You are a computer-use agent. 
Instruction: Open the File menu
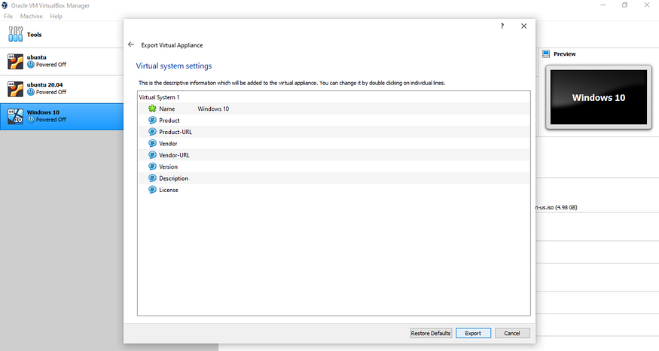pos(8,16)
